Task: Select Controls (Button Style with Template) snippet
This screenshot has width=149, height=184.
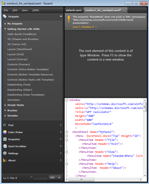Action: [x=31, y=80]
